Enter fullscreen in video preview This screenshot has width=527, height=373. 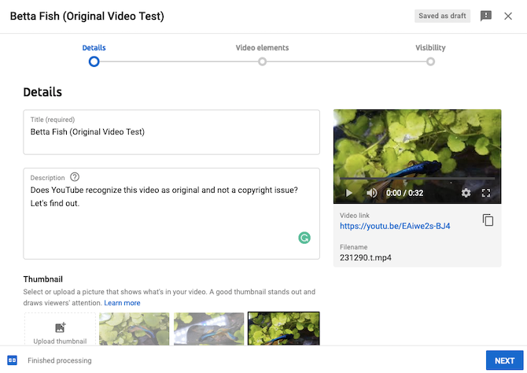click(486, 193)
